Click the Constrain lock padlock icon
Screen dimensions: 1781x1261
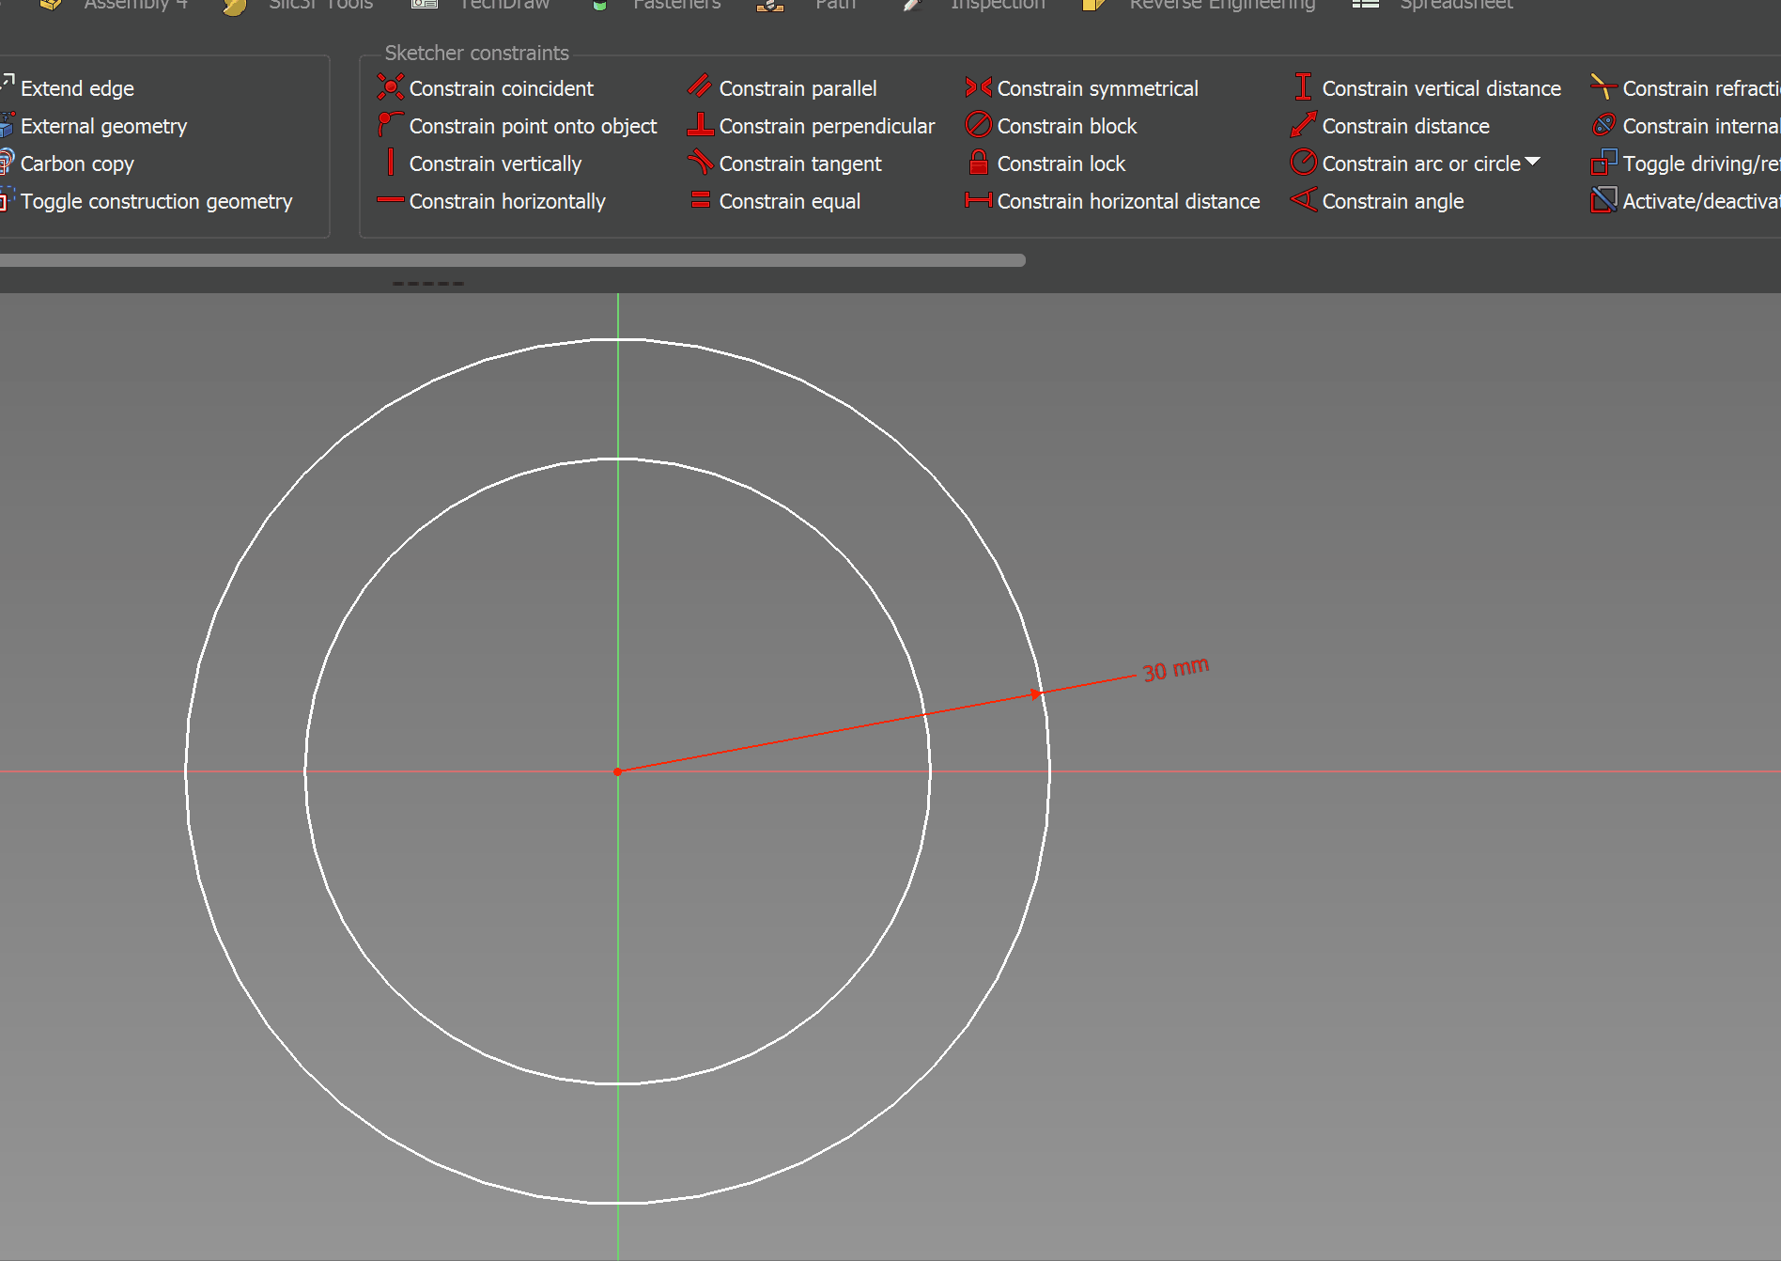(978, 163)
